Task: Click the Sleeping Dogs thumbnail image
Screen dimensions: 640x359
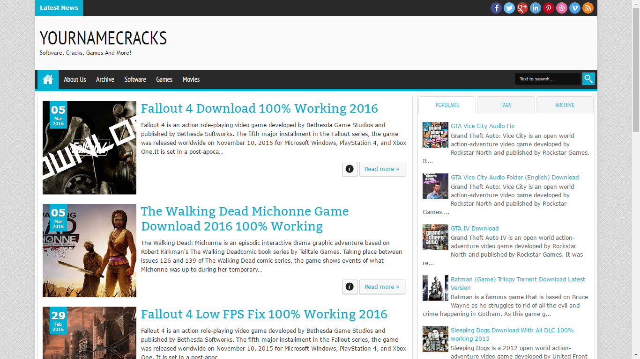Action: pyautogui.click(x=435, y=339)
